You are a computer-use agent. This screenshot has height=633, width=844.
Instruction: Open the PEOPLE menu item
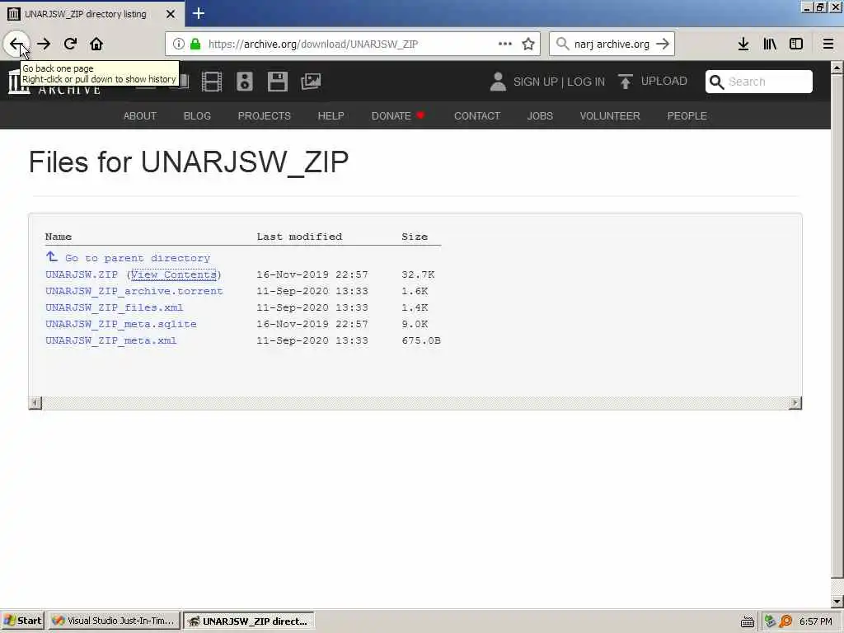pos(687,115)
